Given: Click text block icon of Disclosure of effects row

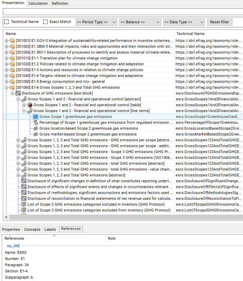Looking at the screenshot, I should (x=24, y=187).
